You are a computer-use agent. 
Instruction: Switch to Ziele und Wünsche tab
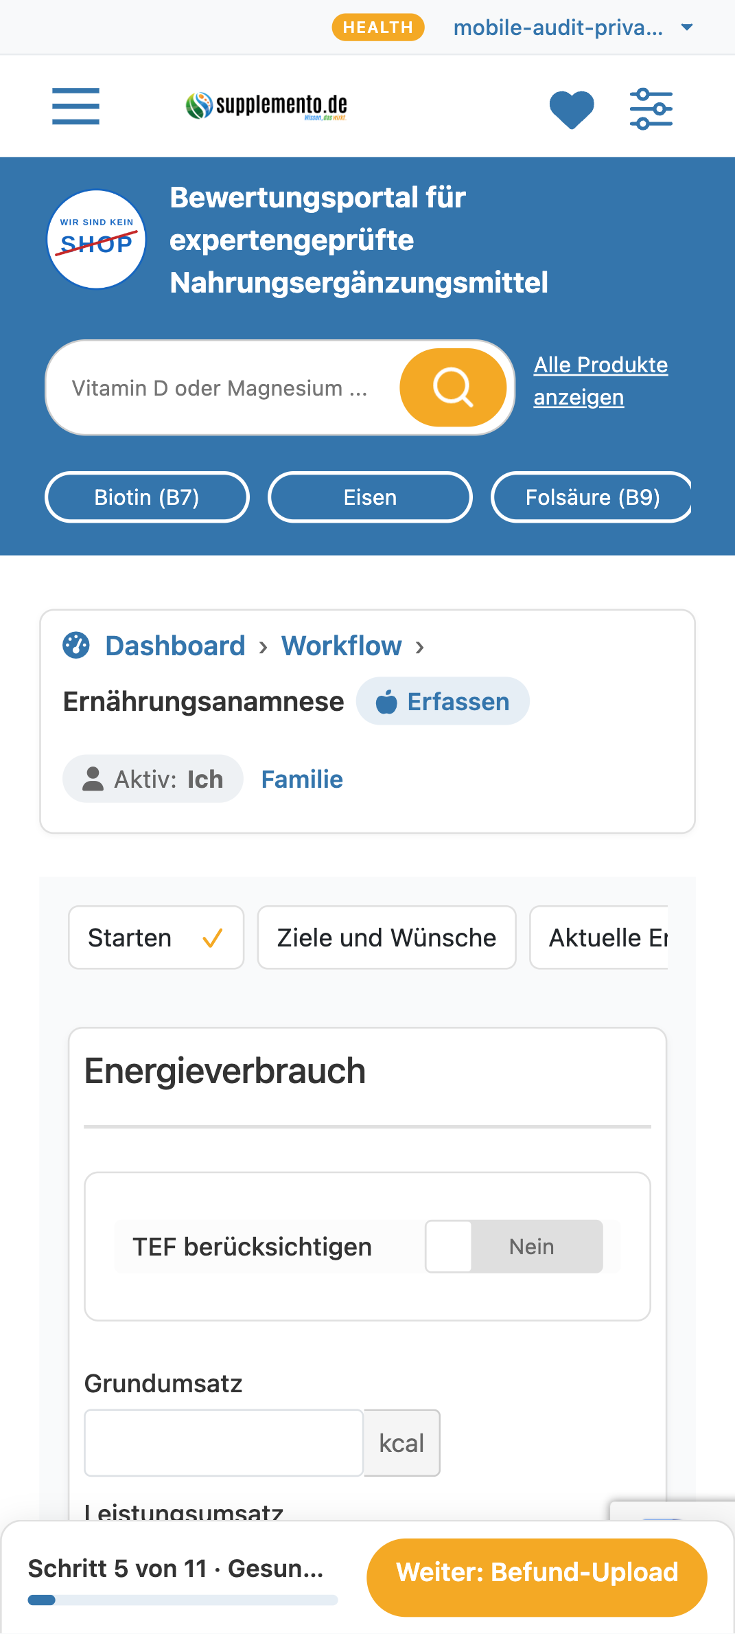click(x=386, y=938)
